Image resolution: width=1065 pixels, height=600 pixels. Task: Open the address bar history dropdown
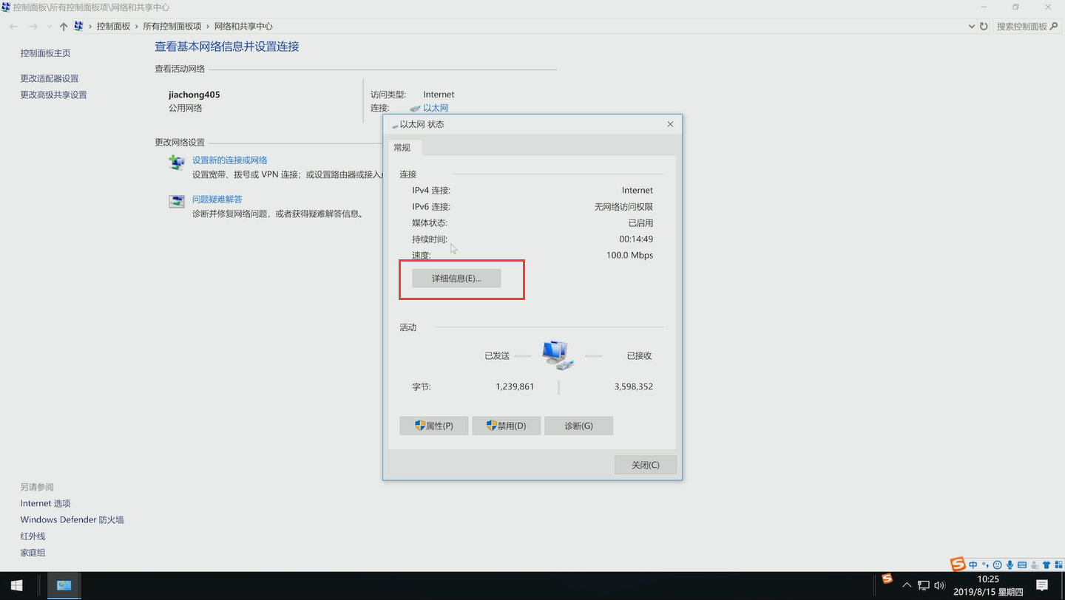971,27
